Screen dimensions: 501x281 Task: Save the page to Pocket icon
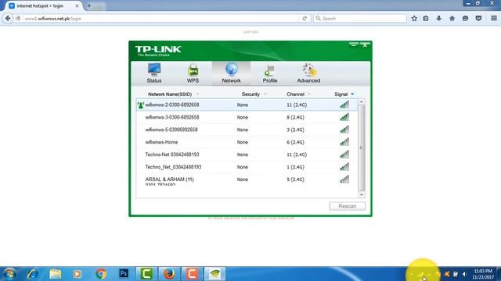[478, 19]
